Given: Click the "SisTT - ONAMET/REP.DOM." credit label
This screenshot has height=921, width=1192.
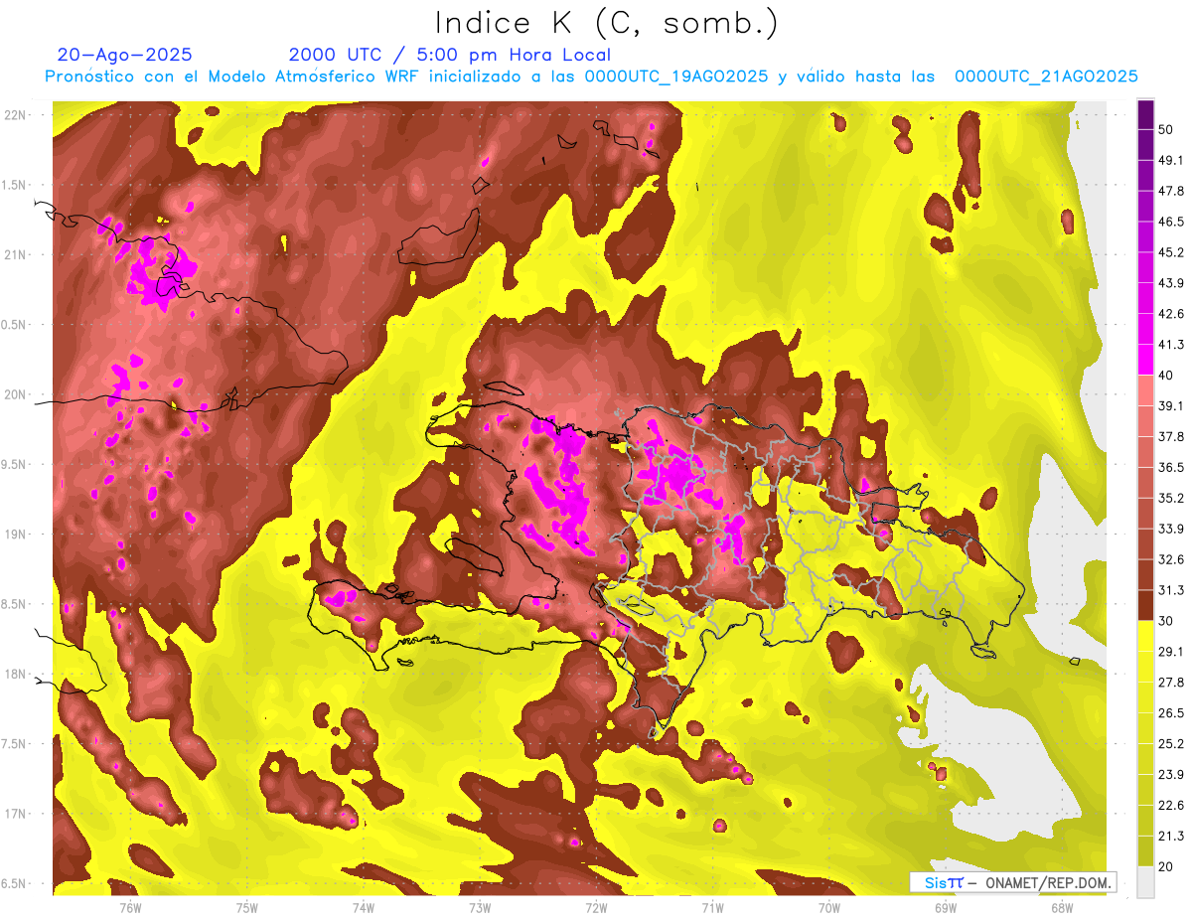Looking at the screenshot, I should point(1013,882).
